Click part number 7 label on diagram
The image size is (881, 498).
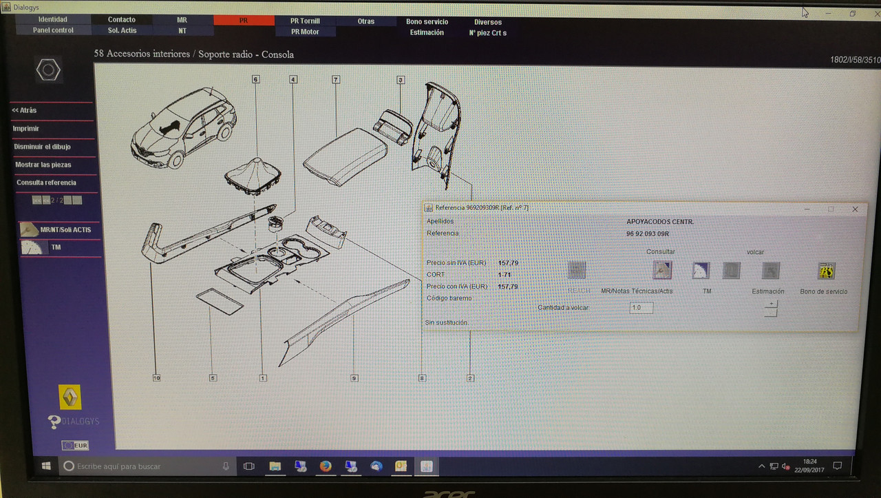pos(336,80)
